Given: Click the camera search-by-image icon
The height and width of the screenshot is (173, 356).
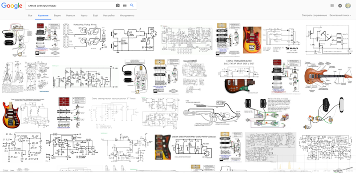Looking at the screenshot, I should click(x=117, y=5).
